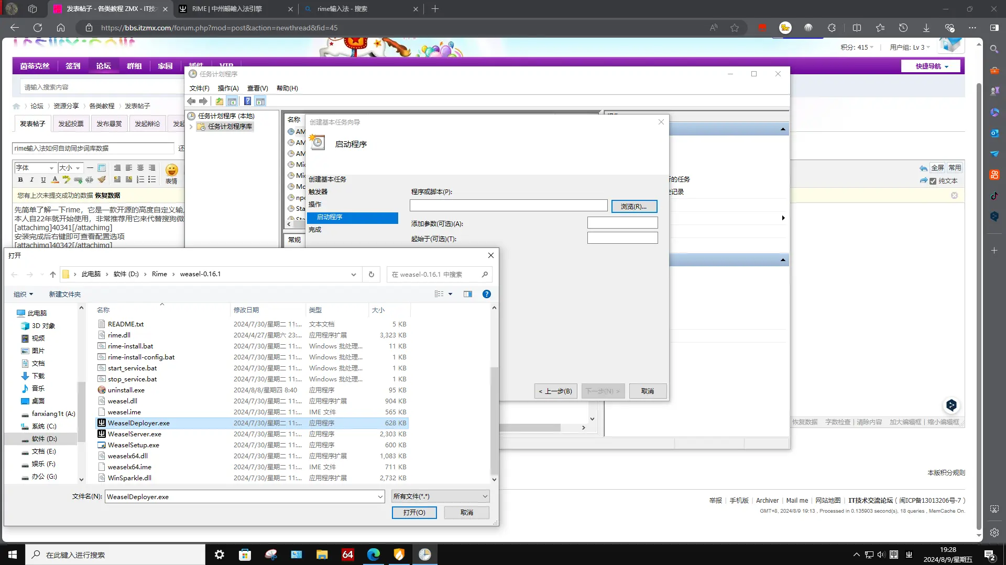Go up one folder in Open dialog
This screenshot has width=1006, height=565.
tap(52, 275)
